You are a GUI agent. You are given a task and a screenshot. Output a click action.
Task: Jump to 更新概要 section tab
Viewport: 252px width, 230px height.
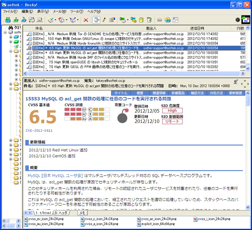click(235, 93)
